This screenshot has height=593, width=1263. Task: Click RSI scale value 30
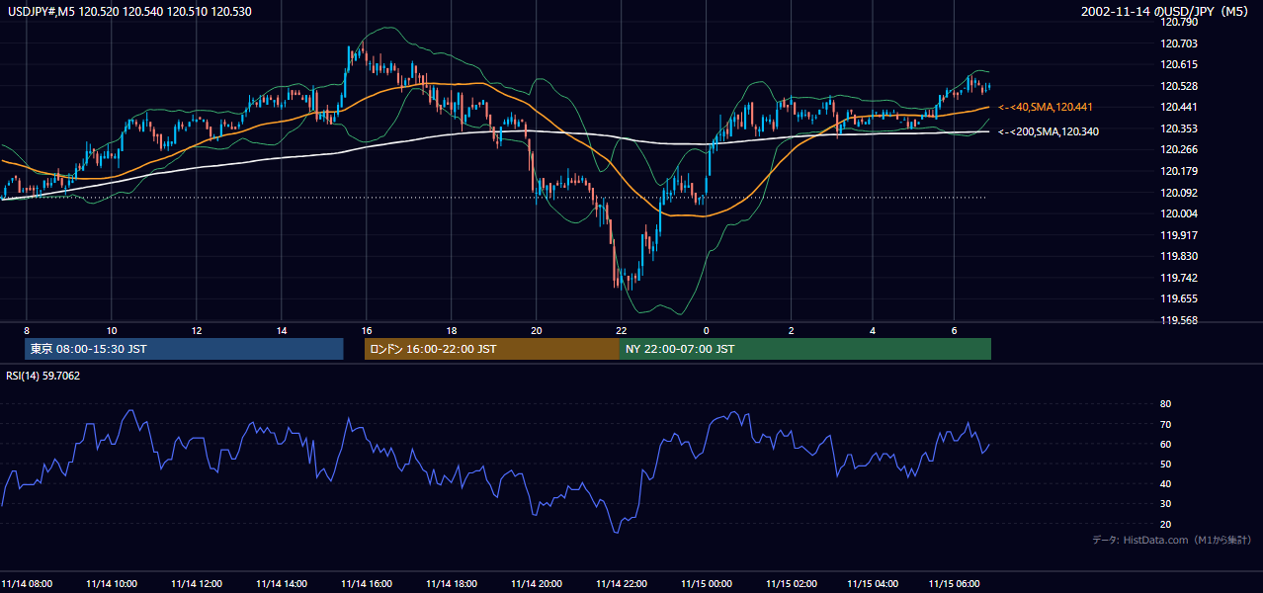point(1165,504)
